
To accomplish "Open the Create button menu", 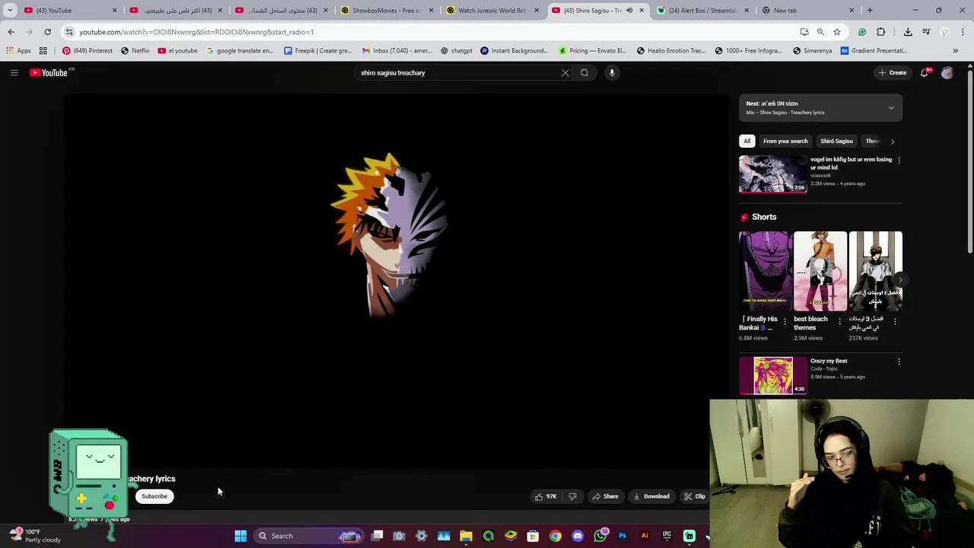I will (893, 73).
